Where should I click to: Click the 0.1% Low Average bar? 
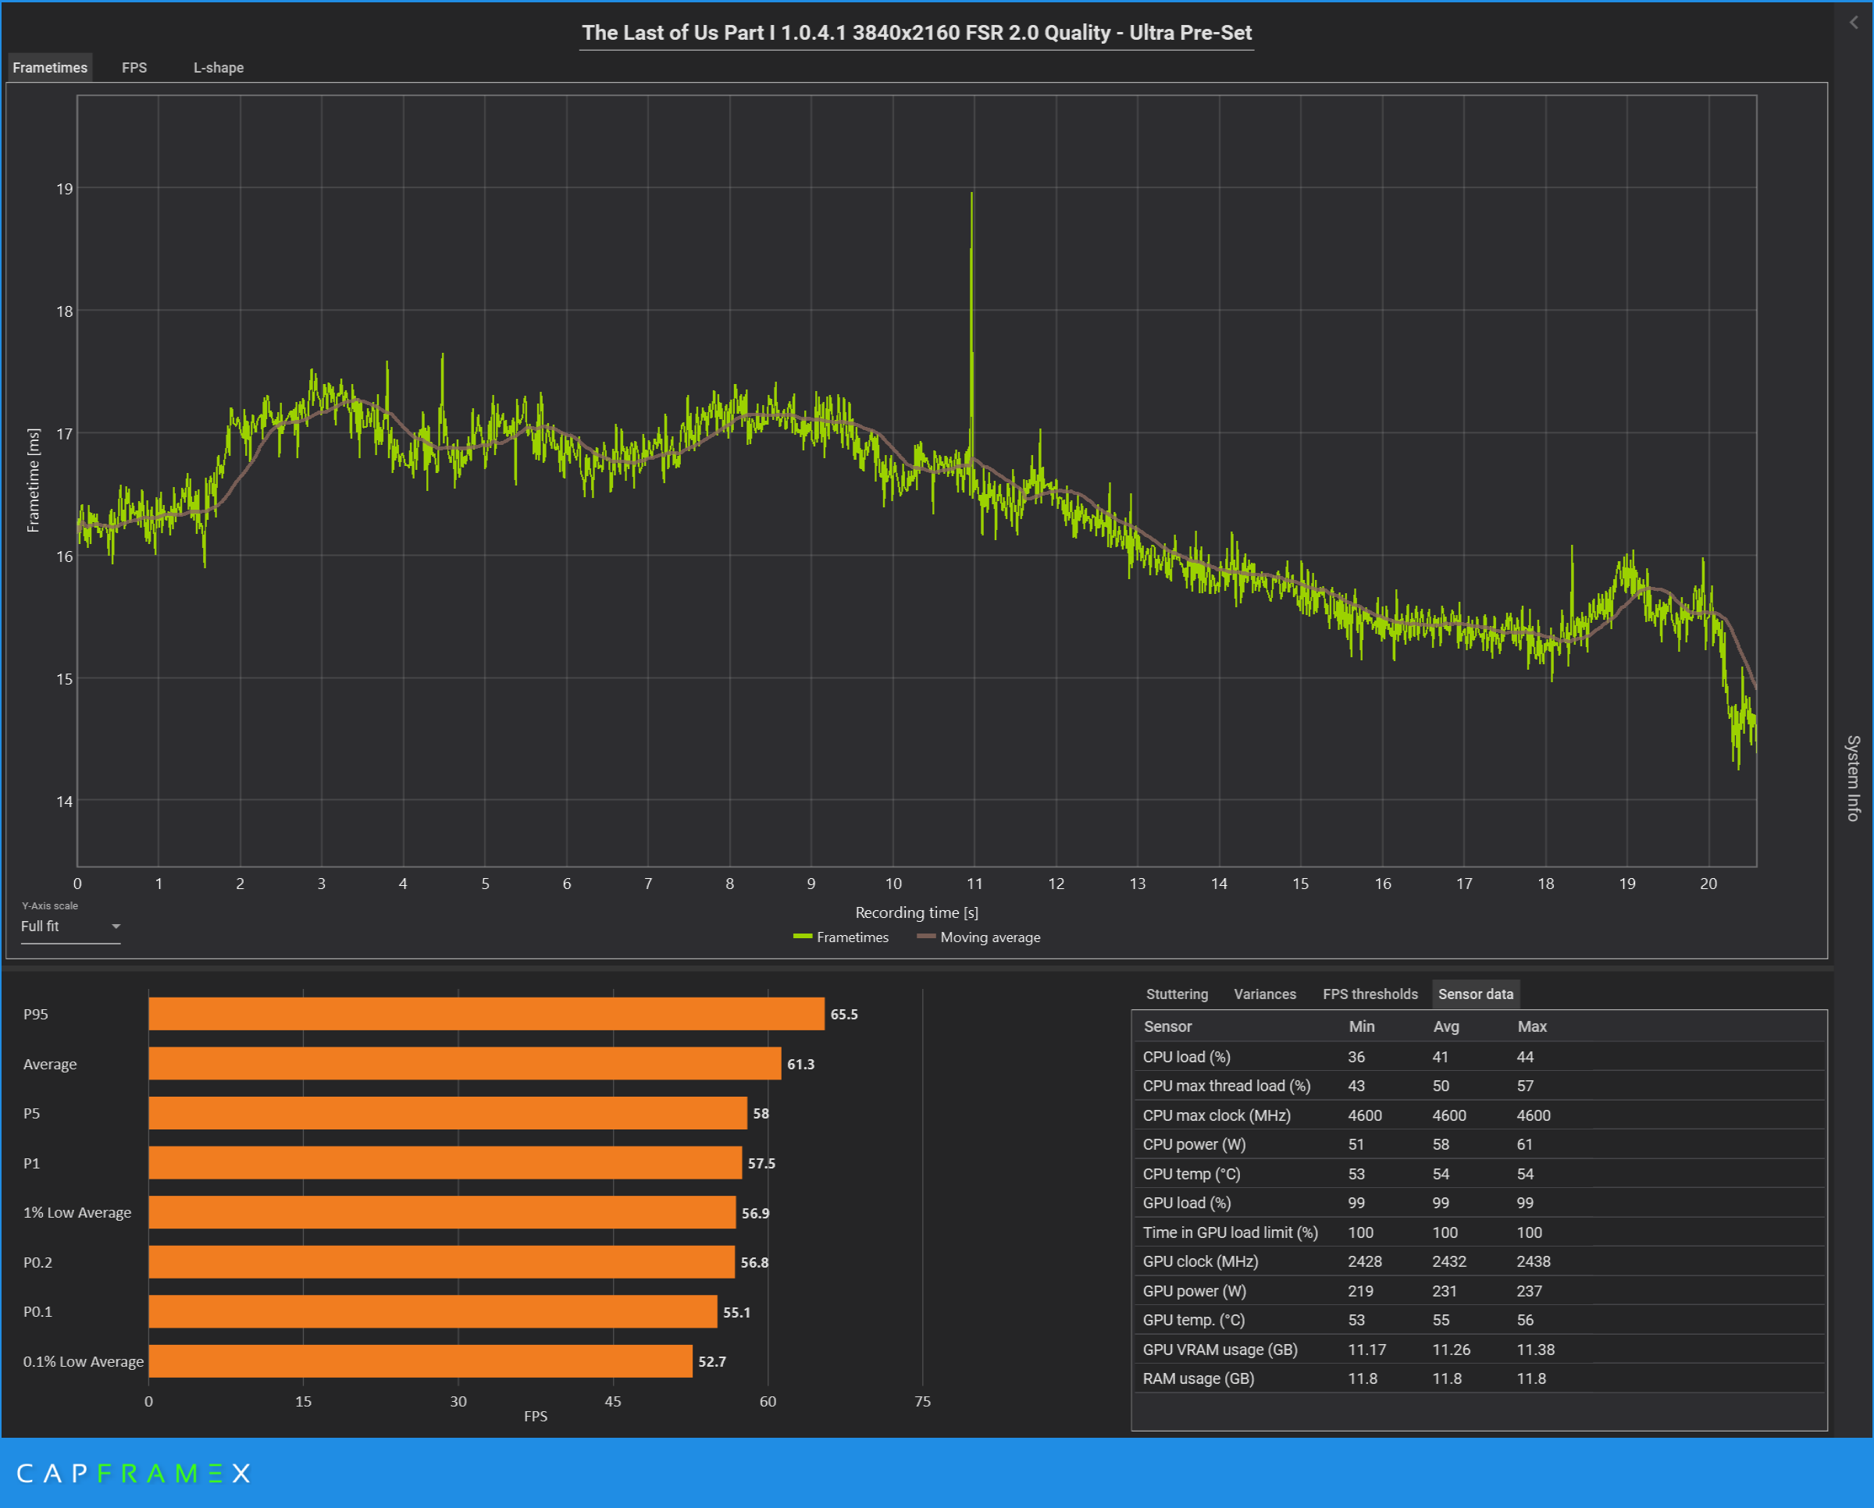coord(420,1361)
